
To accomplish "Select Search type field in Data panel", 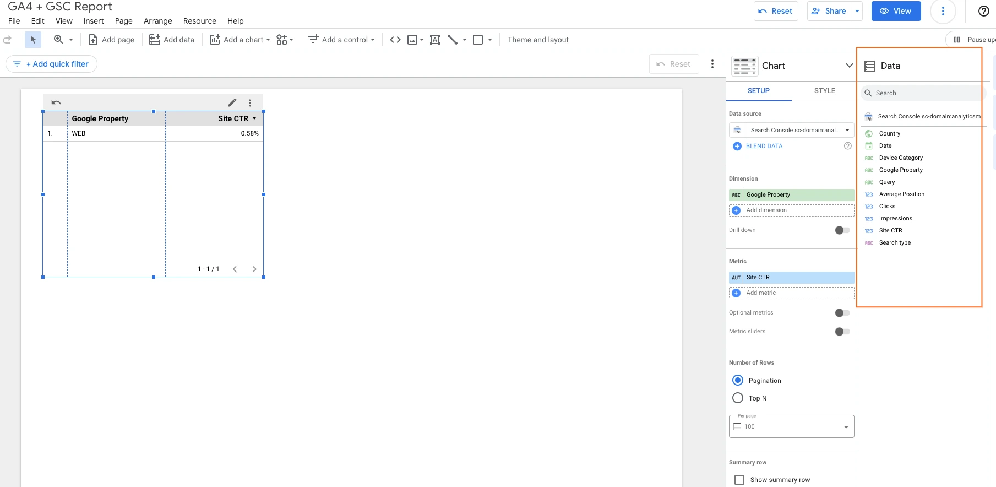I will (x=895, y=242).
